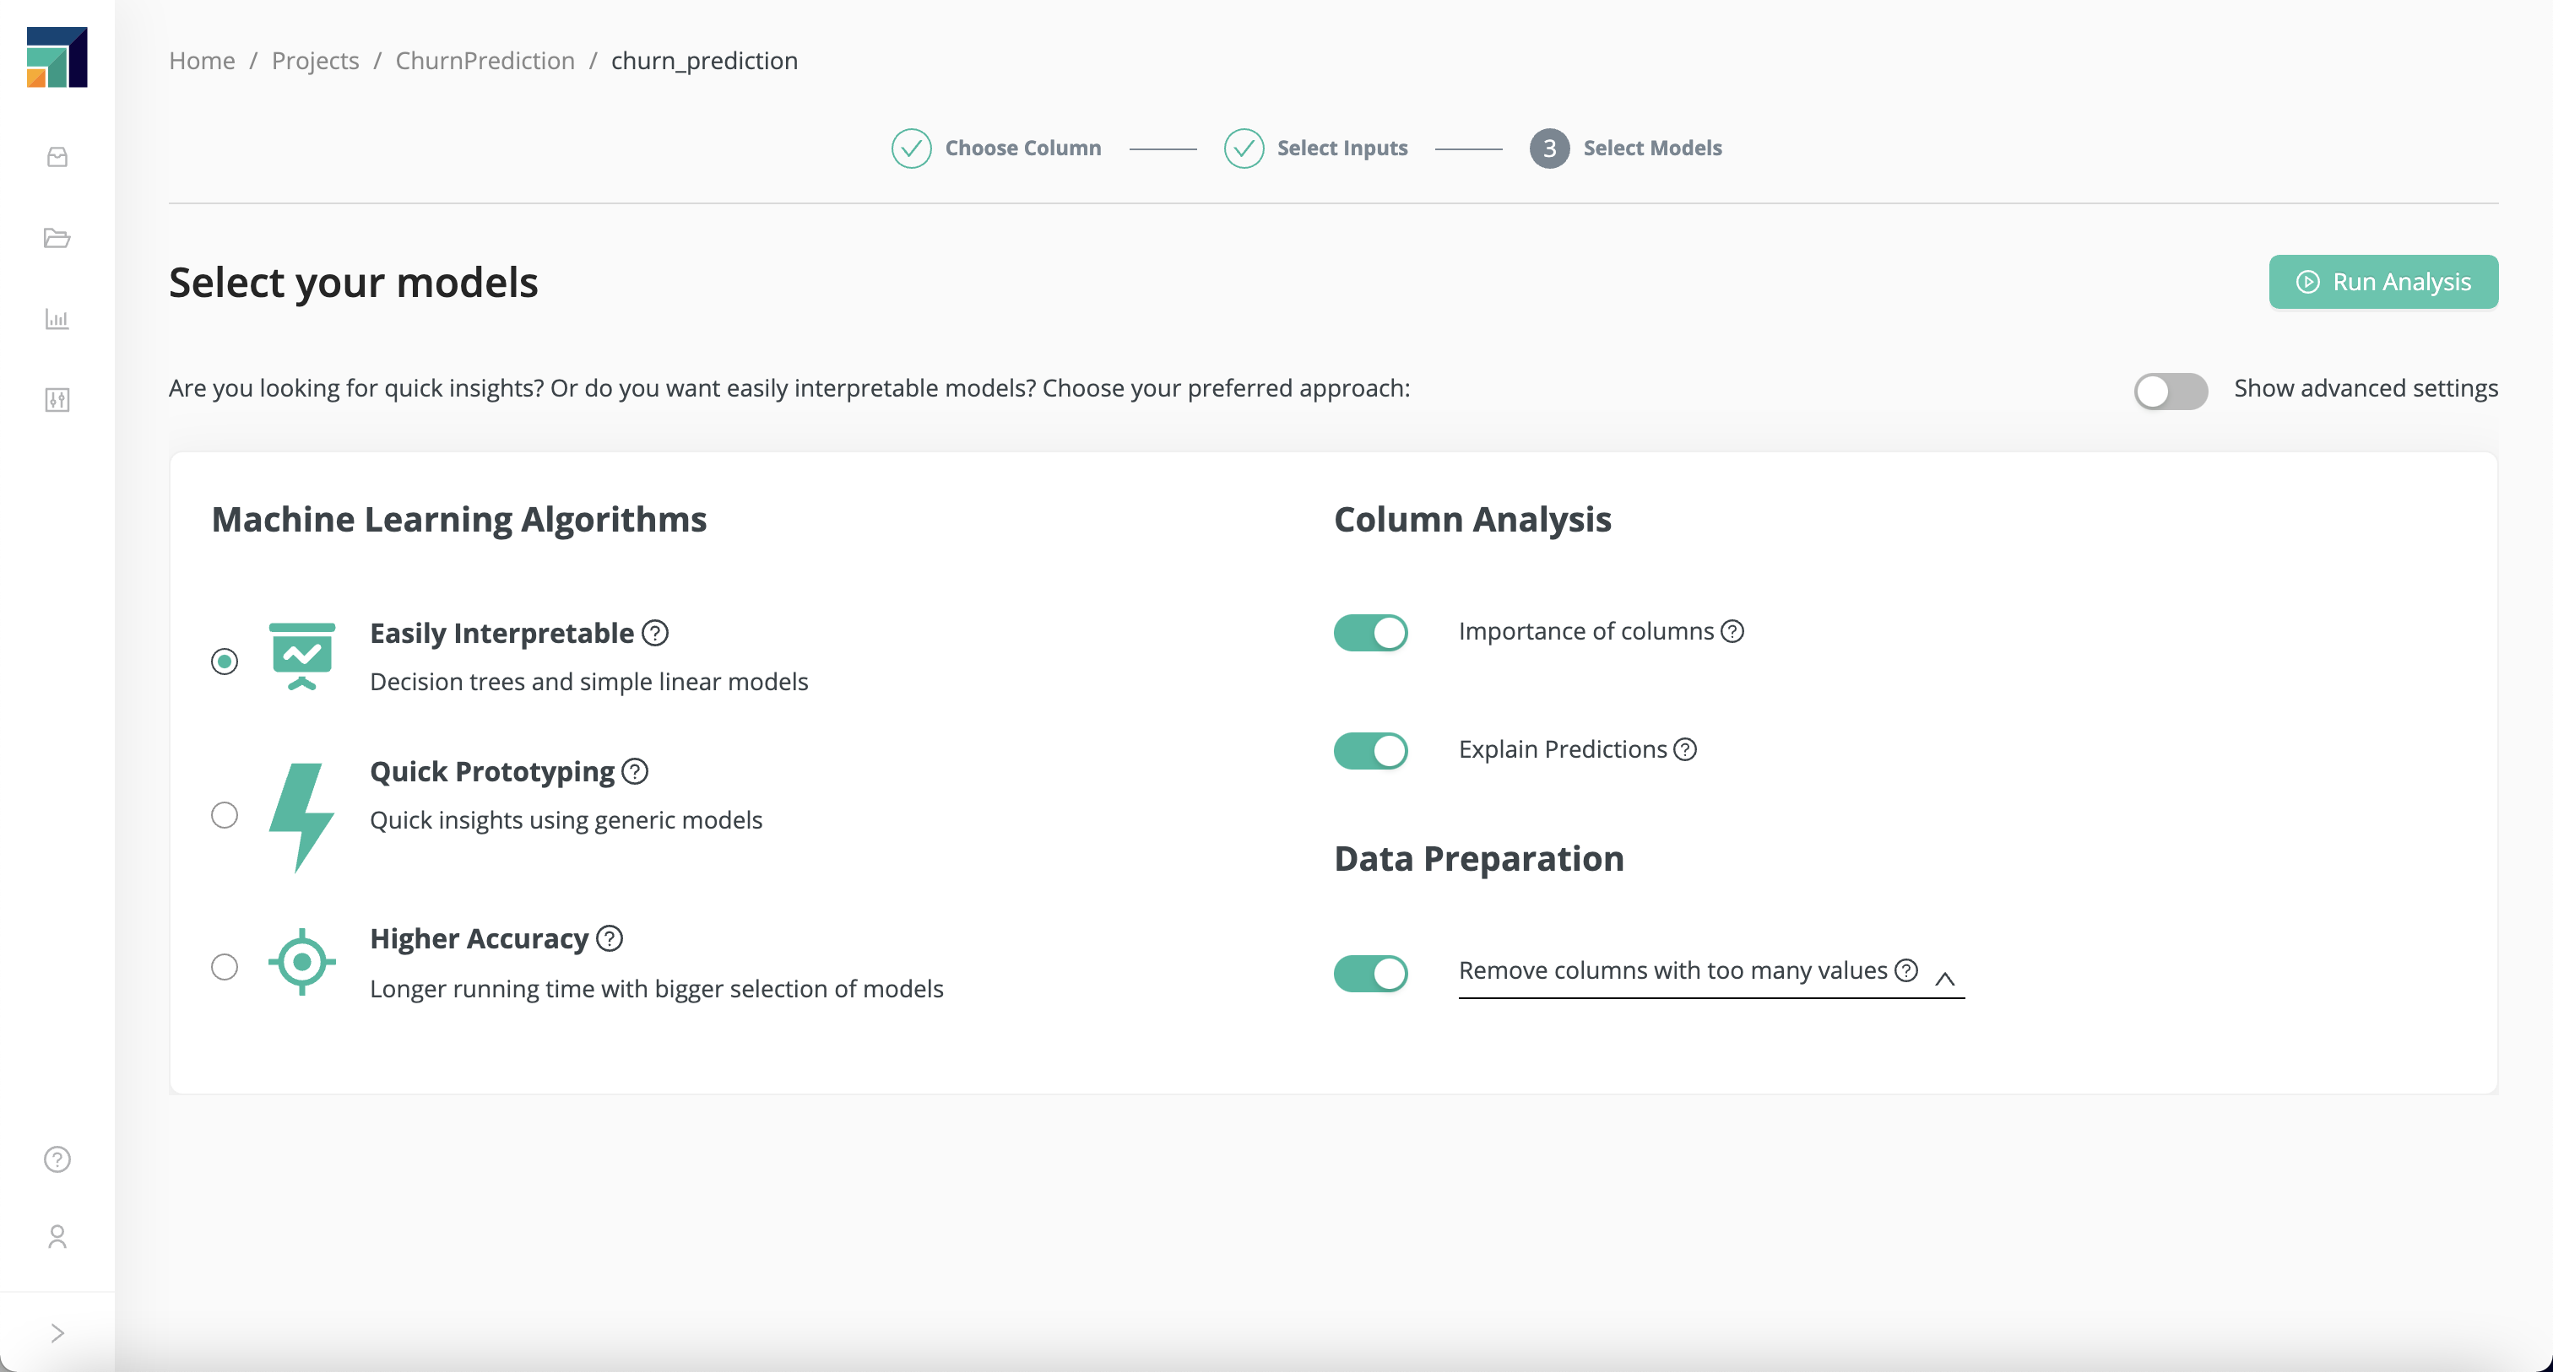Click Remove columns with too many values label

coord(1673,970)
